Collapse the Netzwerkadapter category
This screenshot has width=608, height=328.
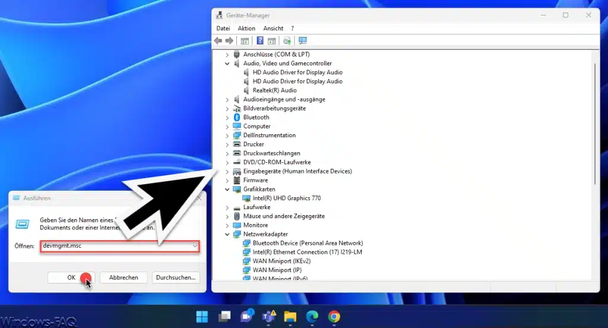[x=227, y=234]
